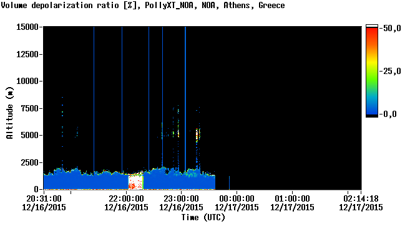
Task: Click the white saturated patch near 22:00
Action: (x=135, y=182)
